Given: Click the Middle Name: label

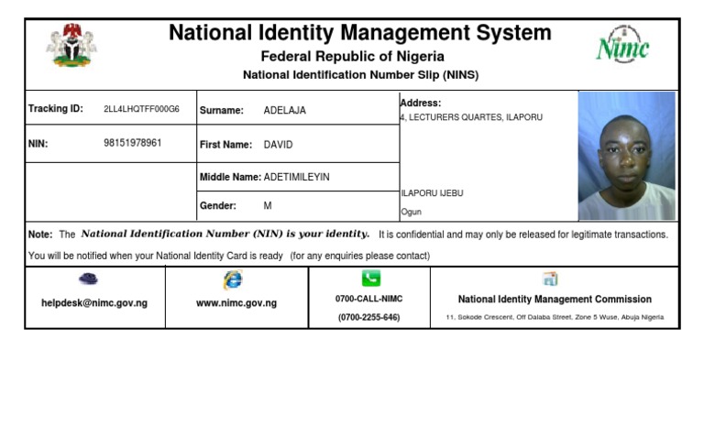Looking at the screenshot, I should coord(230,177).
